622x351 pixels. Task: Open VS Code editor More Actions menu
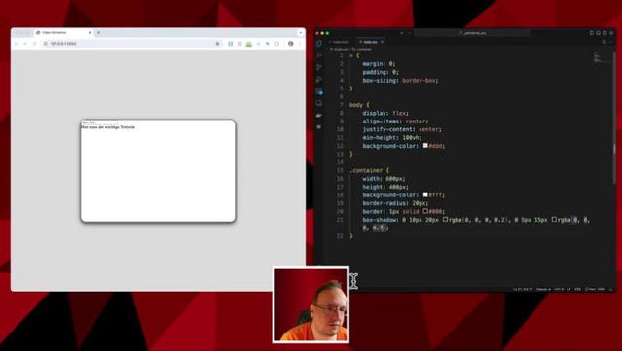pos(611,42)
